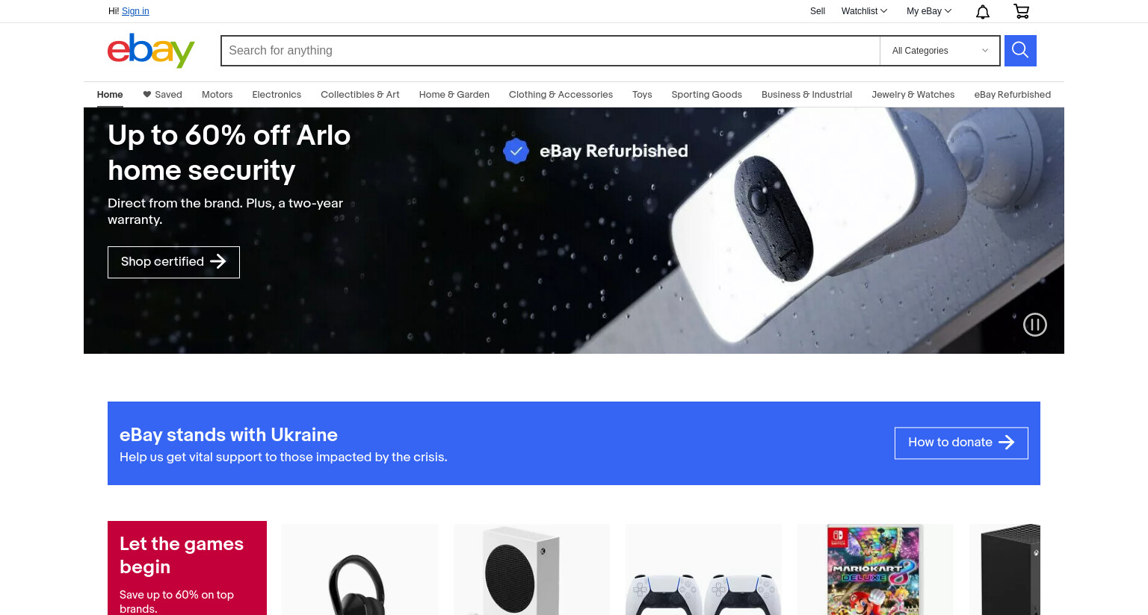Open the shopping cart icon

click(1021, 11)
